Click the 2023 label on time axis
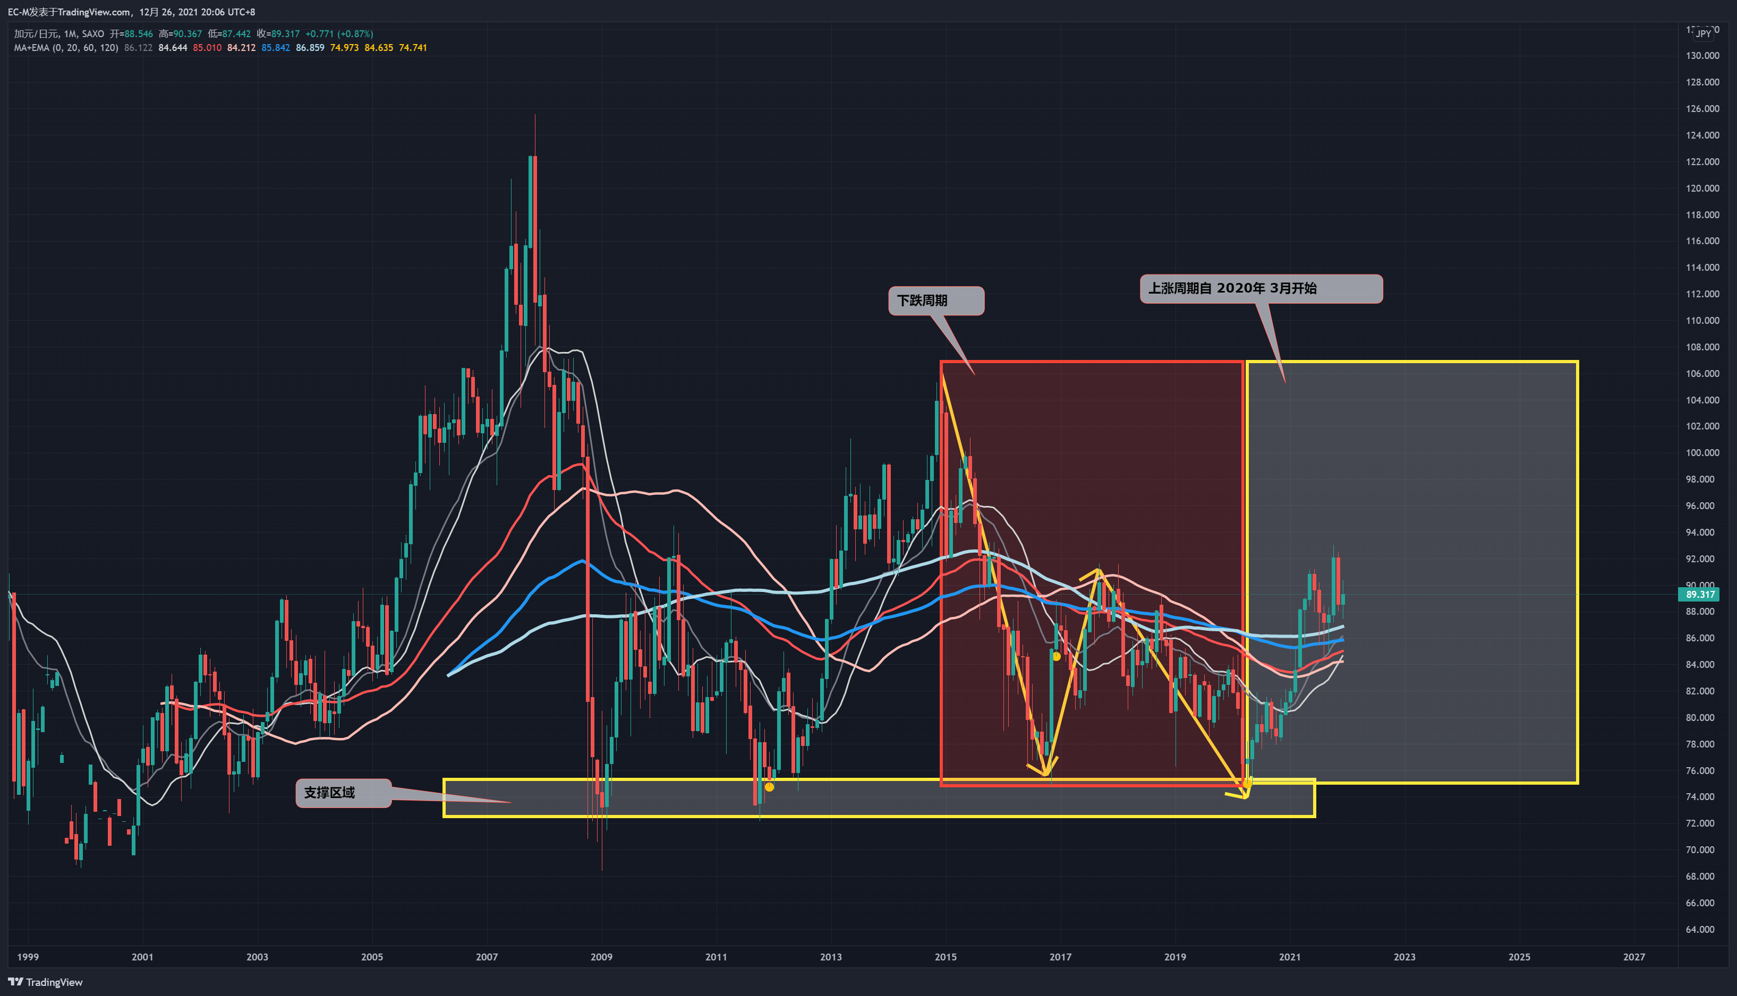 tap(1405, 957)
